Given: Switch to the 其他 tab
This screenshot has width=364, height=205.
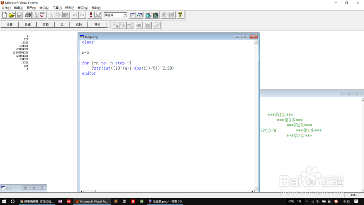Looking at the screenshot, I should pyautogui.click(x=97, y=24).
